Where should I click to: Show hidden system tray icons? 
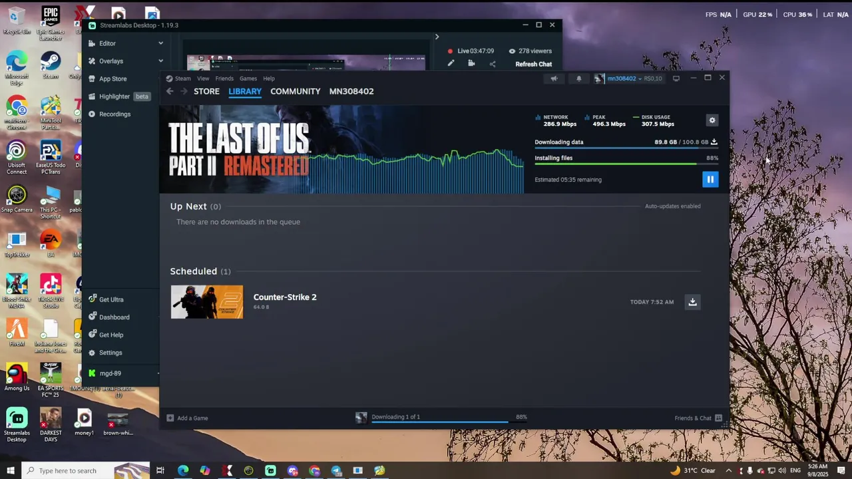click(x=728, y=470)
